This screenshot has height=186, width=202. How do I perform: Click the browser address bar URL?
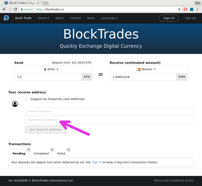point(50,9)
